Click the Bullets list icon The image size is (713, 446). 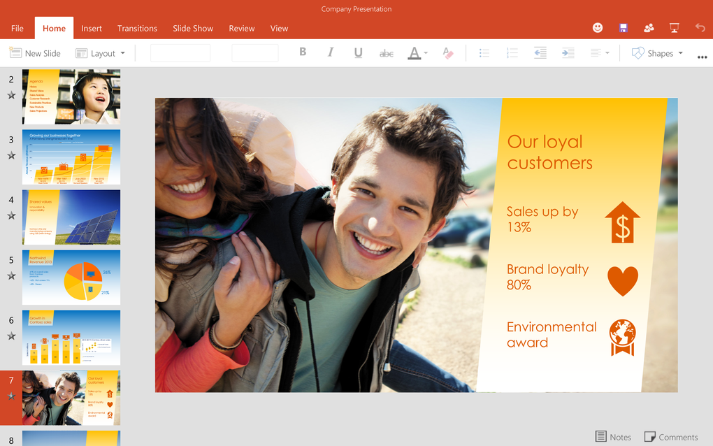(484, 52)
